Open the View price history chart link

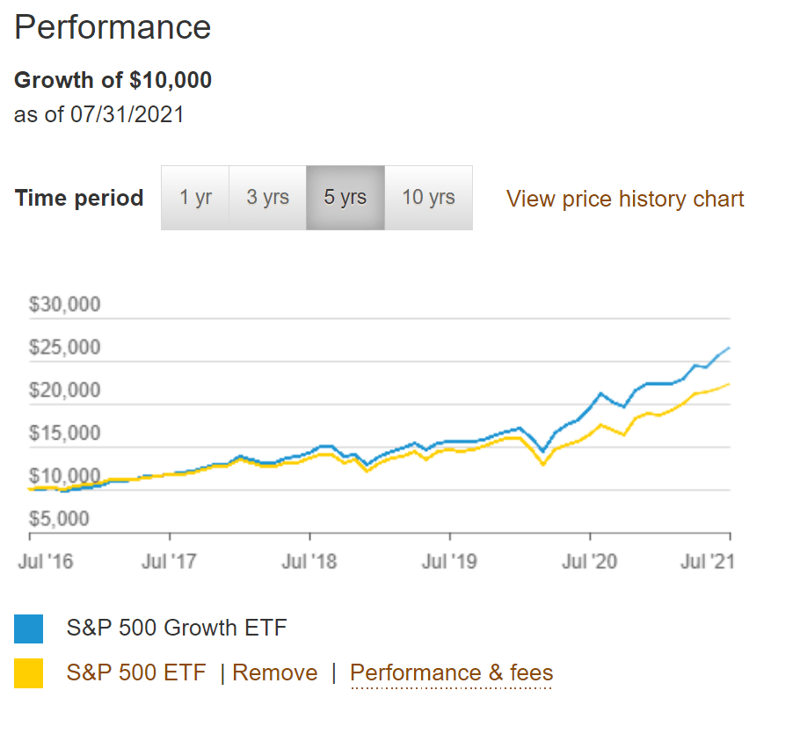624,199
